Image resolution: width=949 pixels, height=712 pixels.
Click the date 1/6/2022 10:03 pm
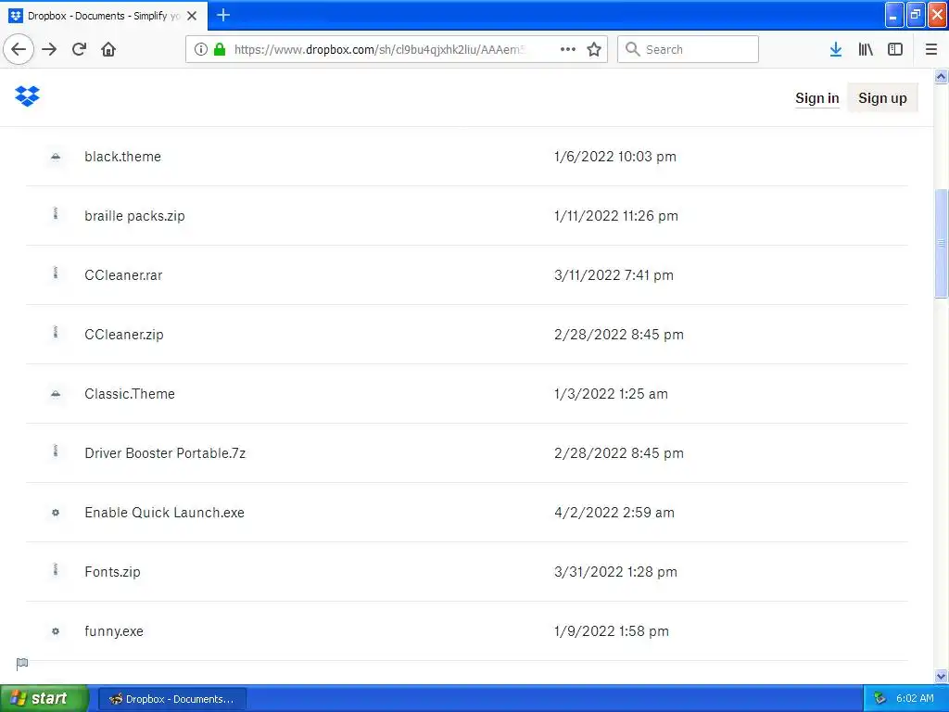615,157
